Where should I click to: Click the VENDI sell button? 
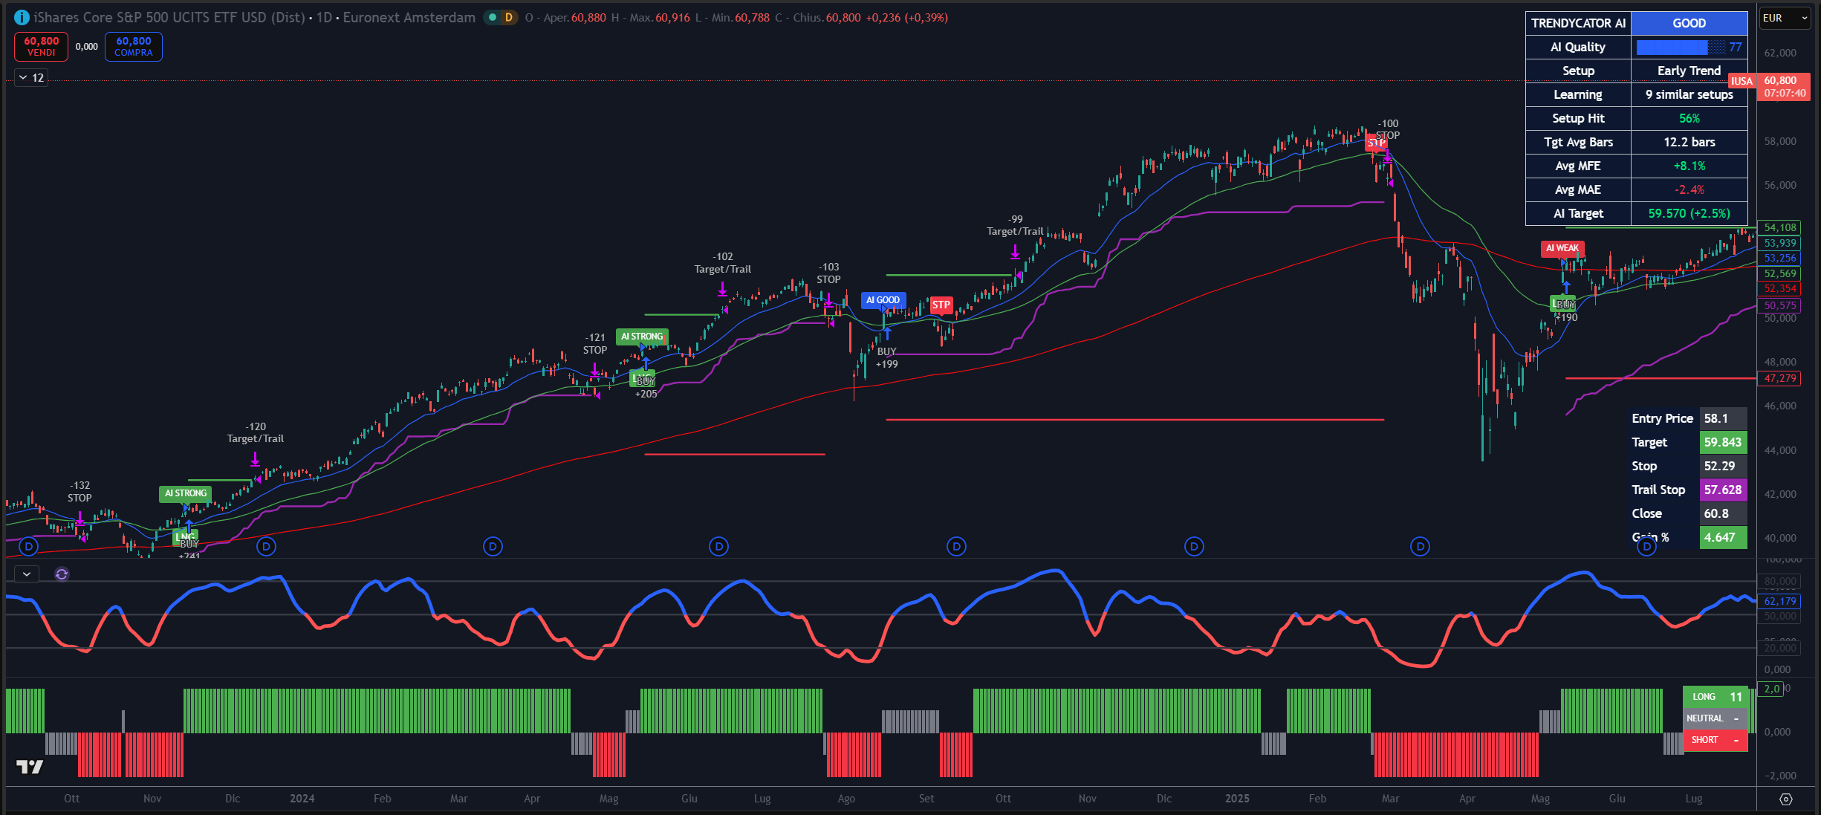click(41, 46)
